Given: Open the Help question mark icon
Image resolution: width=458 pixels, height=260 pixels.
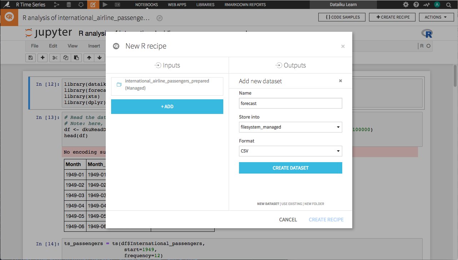Looking at the screenshot, I should (416, 5).
